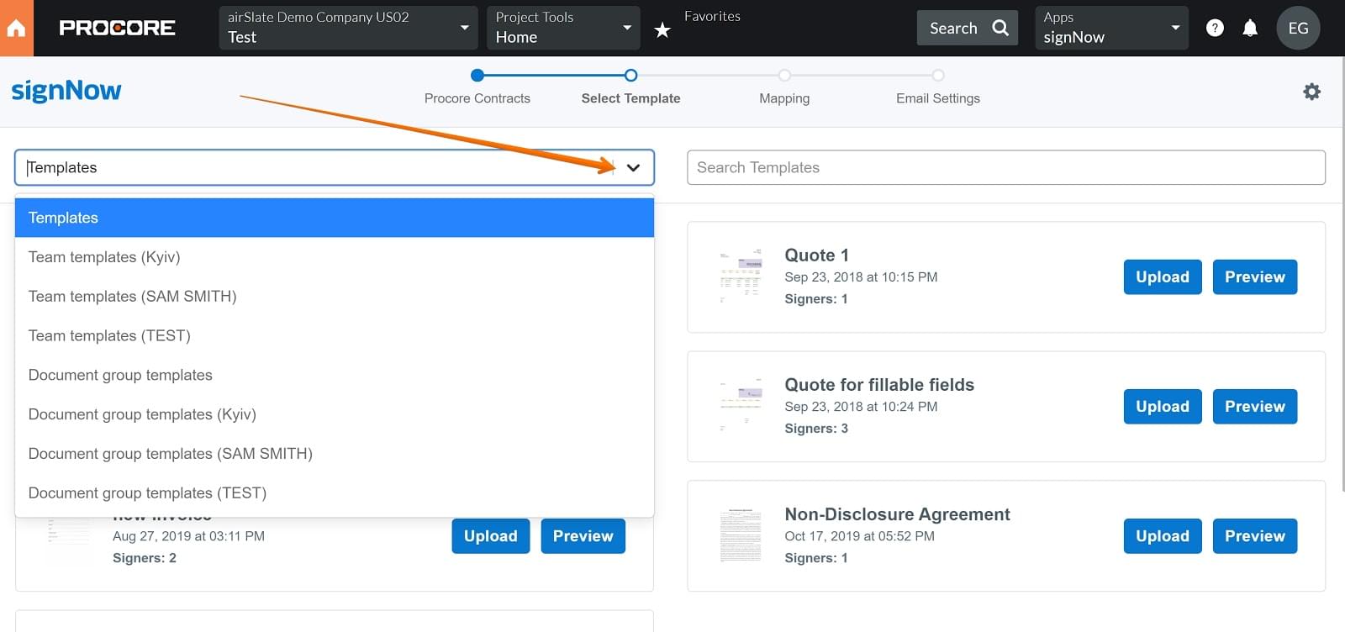This screenshot has width=1345, height=632.
Task: Click the Signers: 2 label
Action: pos(145,558)
